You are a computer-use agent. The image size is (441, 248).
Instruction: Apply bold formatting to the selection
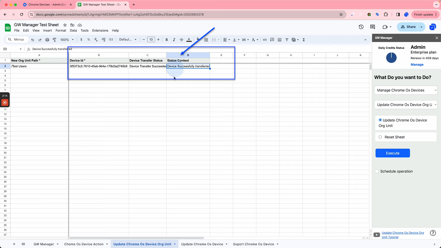click(x=166, y=40)
